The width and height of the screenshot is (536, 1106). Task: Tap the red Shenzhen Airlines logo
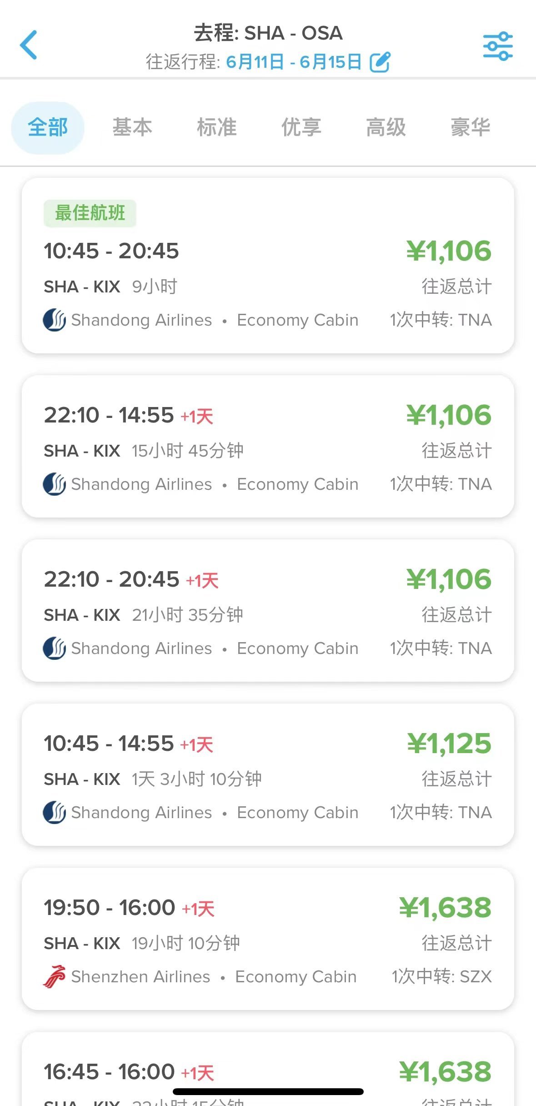coord(55,977)
